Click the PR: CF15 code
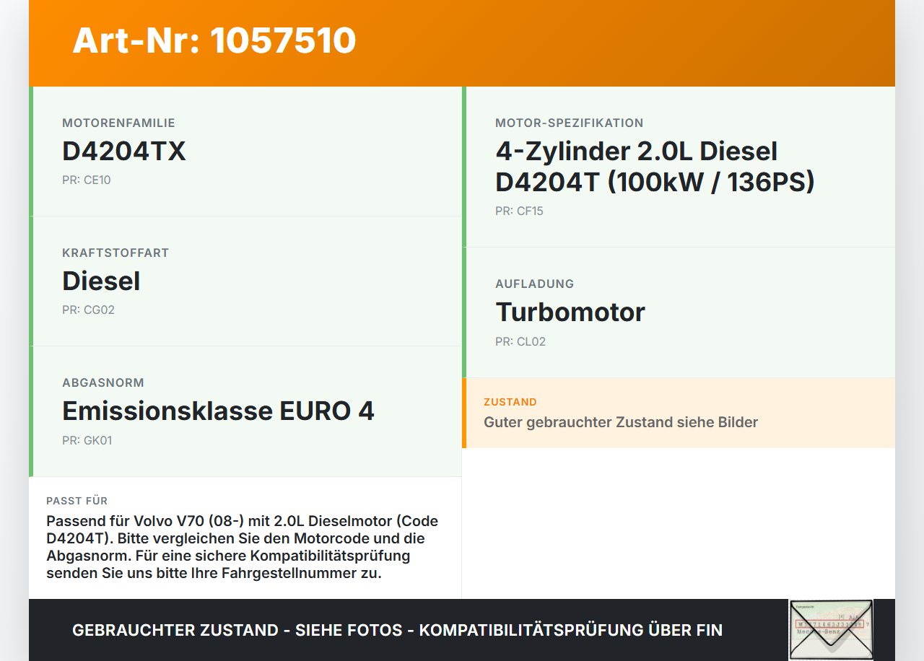The width and height of the screenshot is (924, 661). point(519,211)
